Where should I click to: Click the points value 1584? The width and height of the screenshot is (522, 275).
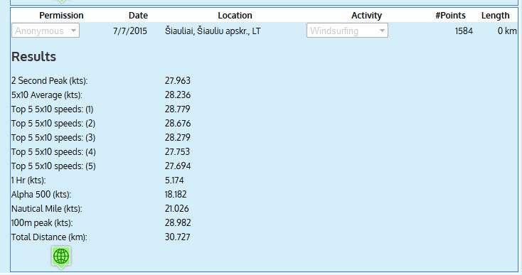coord(464,31)
